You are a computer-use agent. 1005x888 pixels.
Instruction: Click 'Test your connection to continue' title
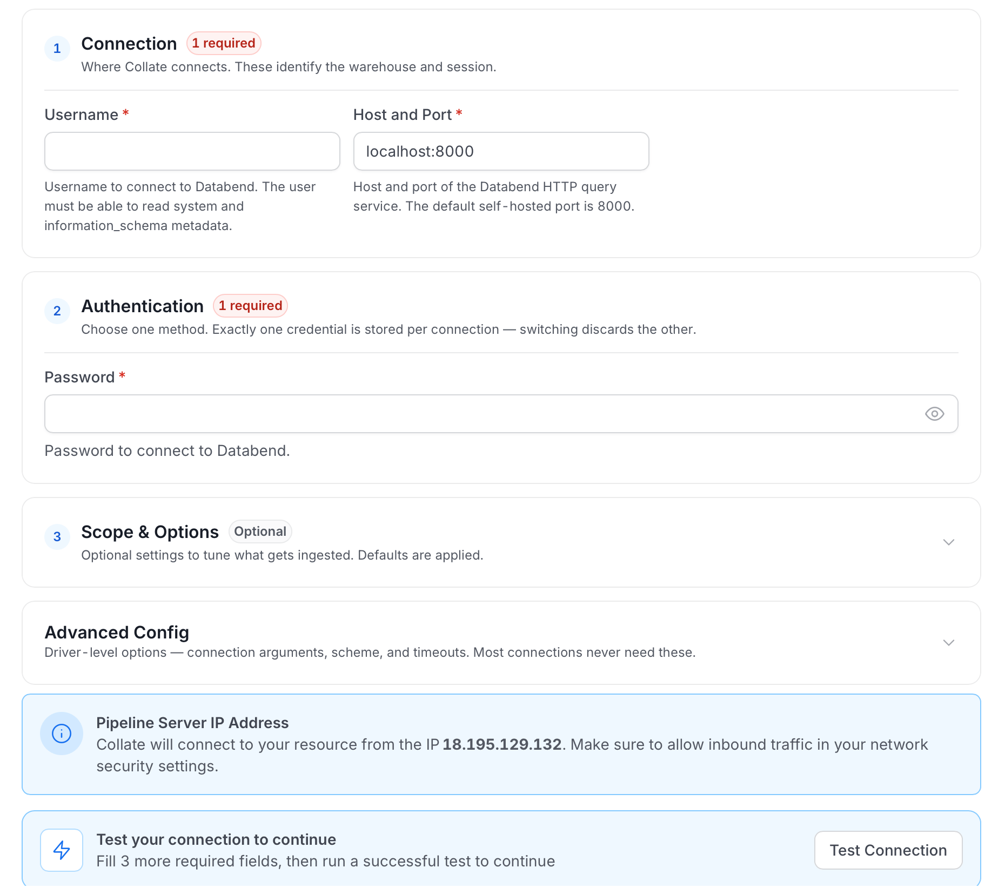pos(216,839)
